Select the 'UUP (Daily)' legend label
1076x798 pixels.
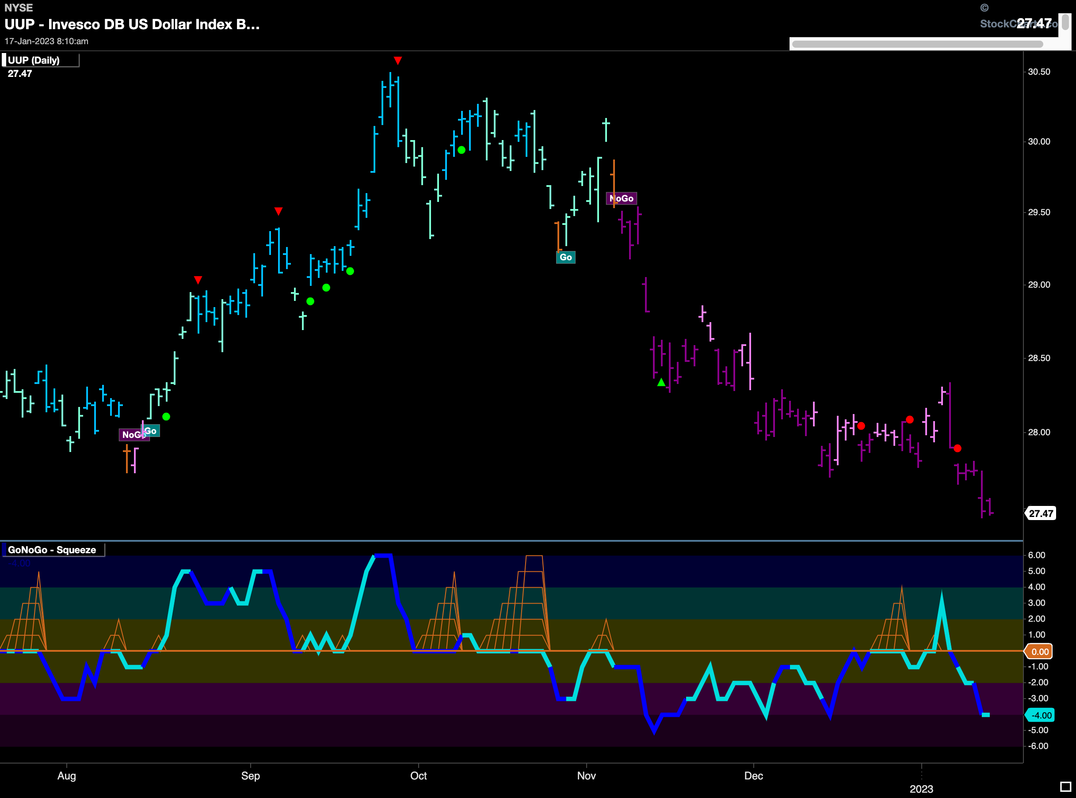coord(33,61)
